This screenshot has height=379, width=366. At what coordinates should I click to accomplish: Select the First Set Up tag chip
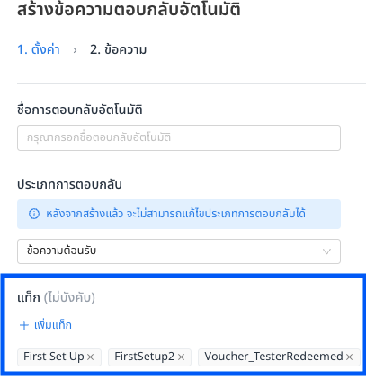coord(59,357)
